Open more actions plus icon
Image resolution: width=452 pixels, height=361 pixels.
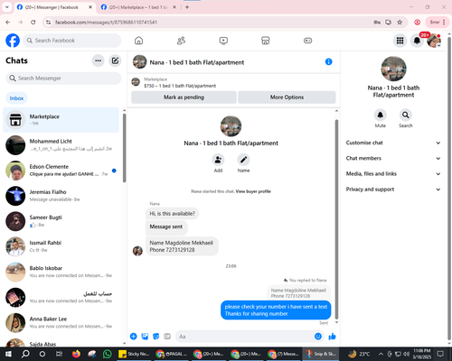click(134, 337)
